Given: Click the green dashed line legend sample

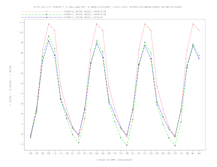Looking at the screenshot, I should pos(42,14).
